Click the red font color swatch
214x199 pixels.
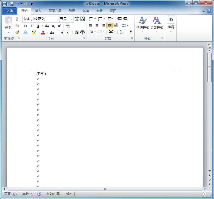point(43,32)
